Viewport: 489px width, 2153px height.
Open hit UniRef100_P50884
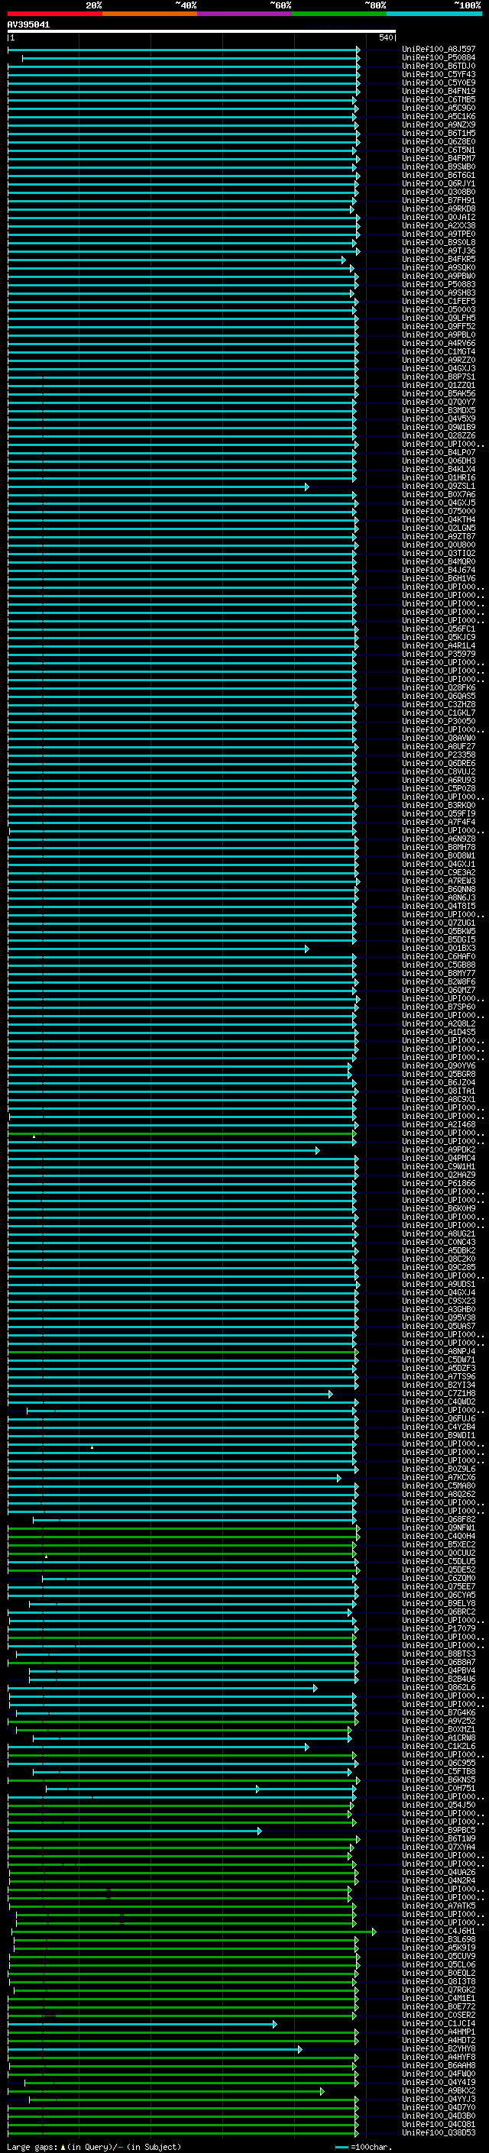[x=438, y=58]
